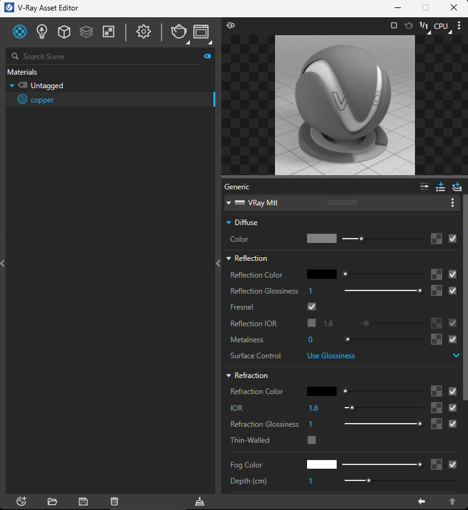The width and height of the screenshot is (468, 510).
Task: Click Fog Color texture slot
Action: pyautogui.click(x=437, y=464)
